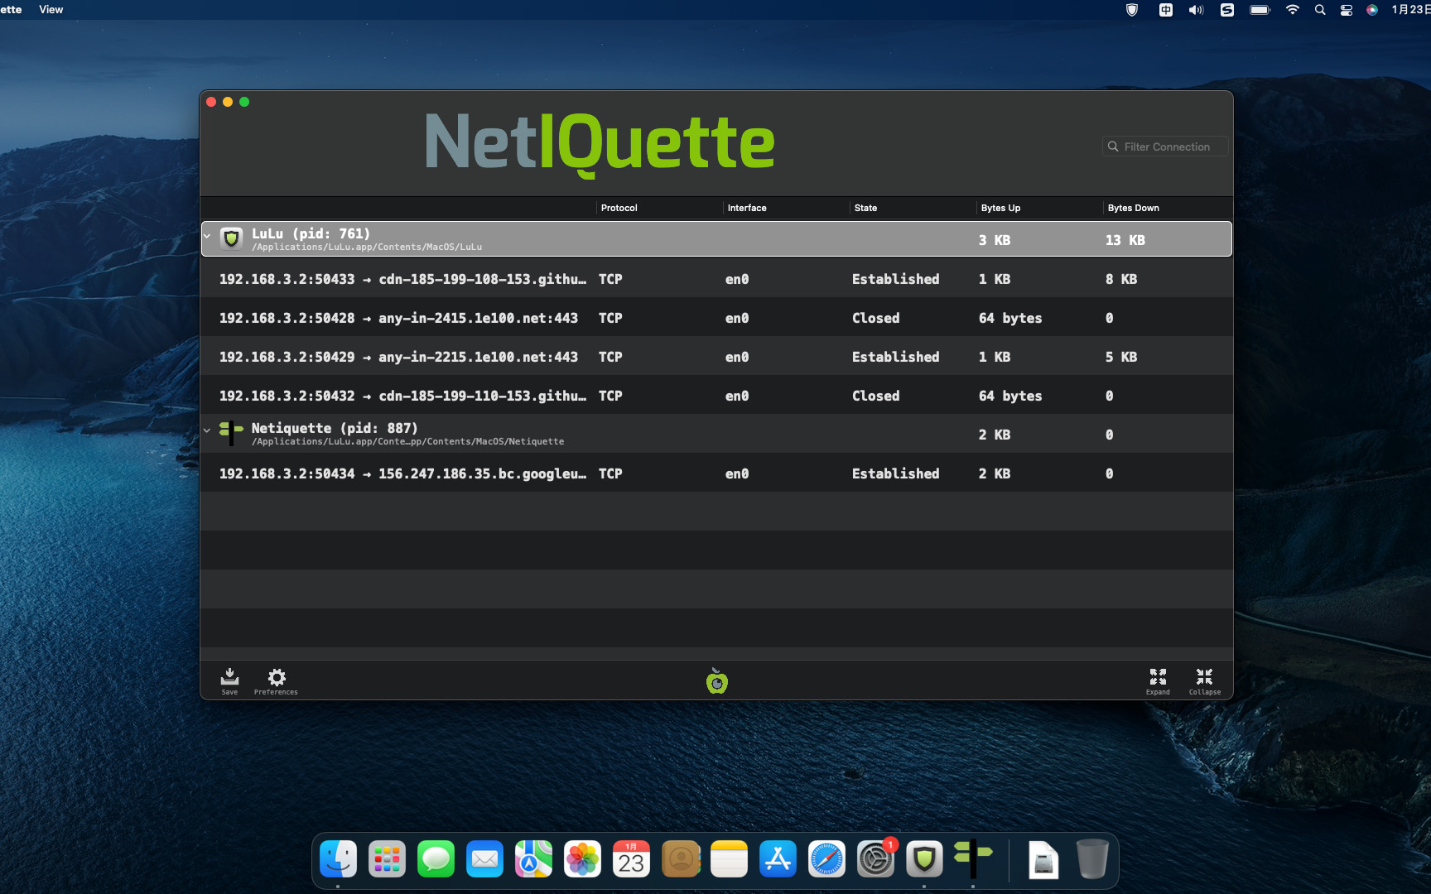This screenshot has width=1431, height=894.
Task: Click the State column header
Action: tap(865, 208)
